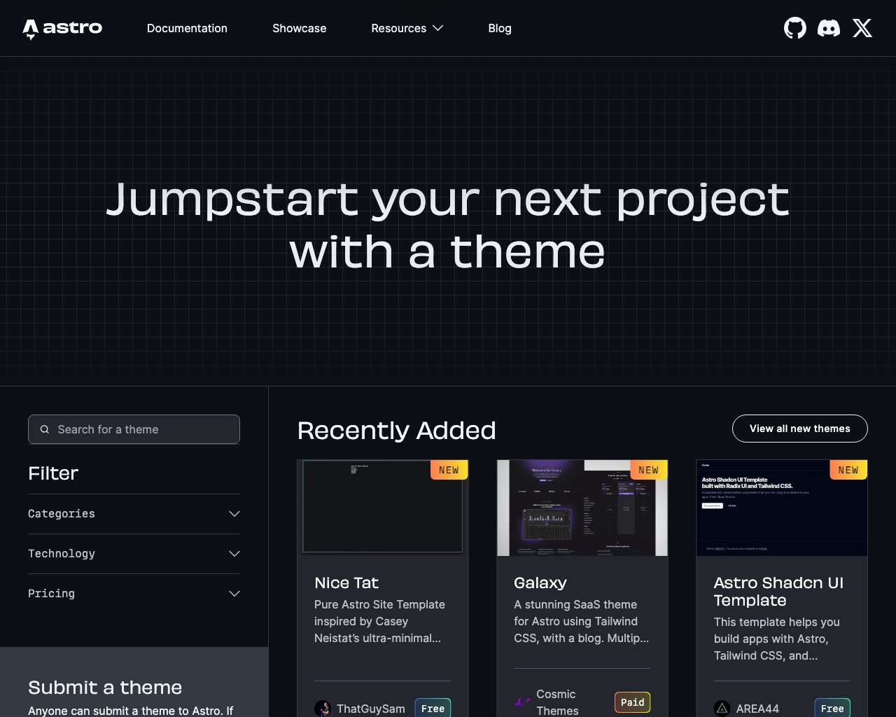Open the GitHub icon link
The image size is (896, 717).
795,28
